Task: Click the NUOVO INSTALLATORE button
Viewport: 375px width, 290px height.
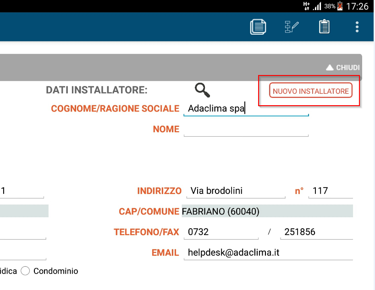Action: 311,91
